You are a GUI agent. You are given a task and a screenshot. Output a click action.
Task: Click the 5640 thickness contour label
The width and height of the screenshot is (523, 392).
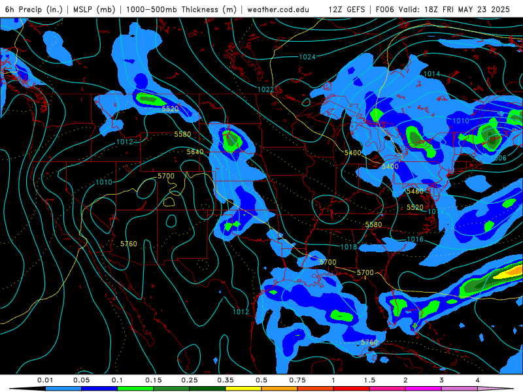(x=195, y=152)
